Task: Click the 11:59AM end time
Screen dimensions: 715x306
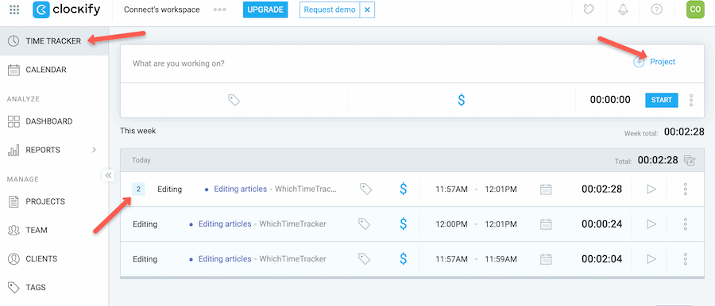Action: click(500, 259)
